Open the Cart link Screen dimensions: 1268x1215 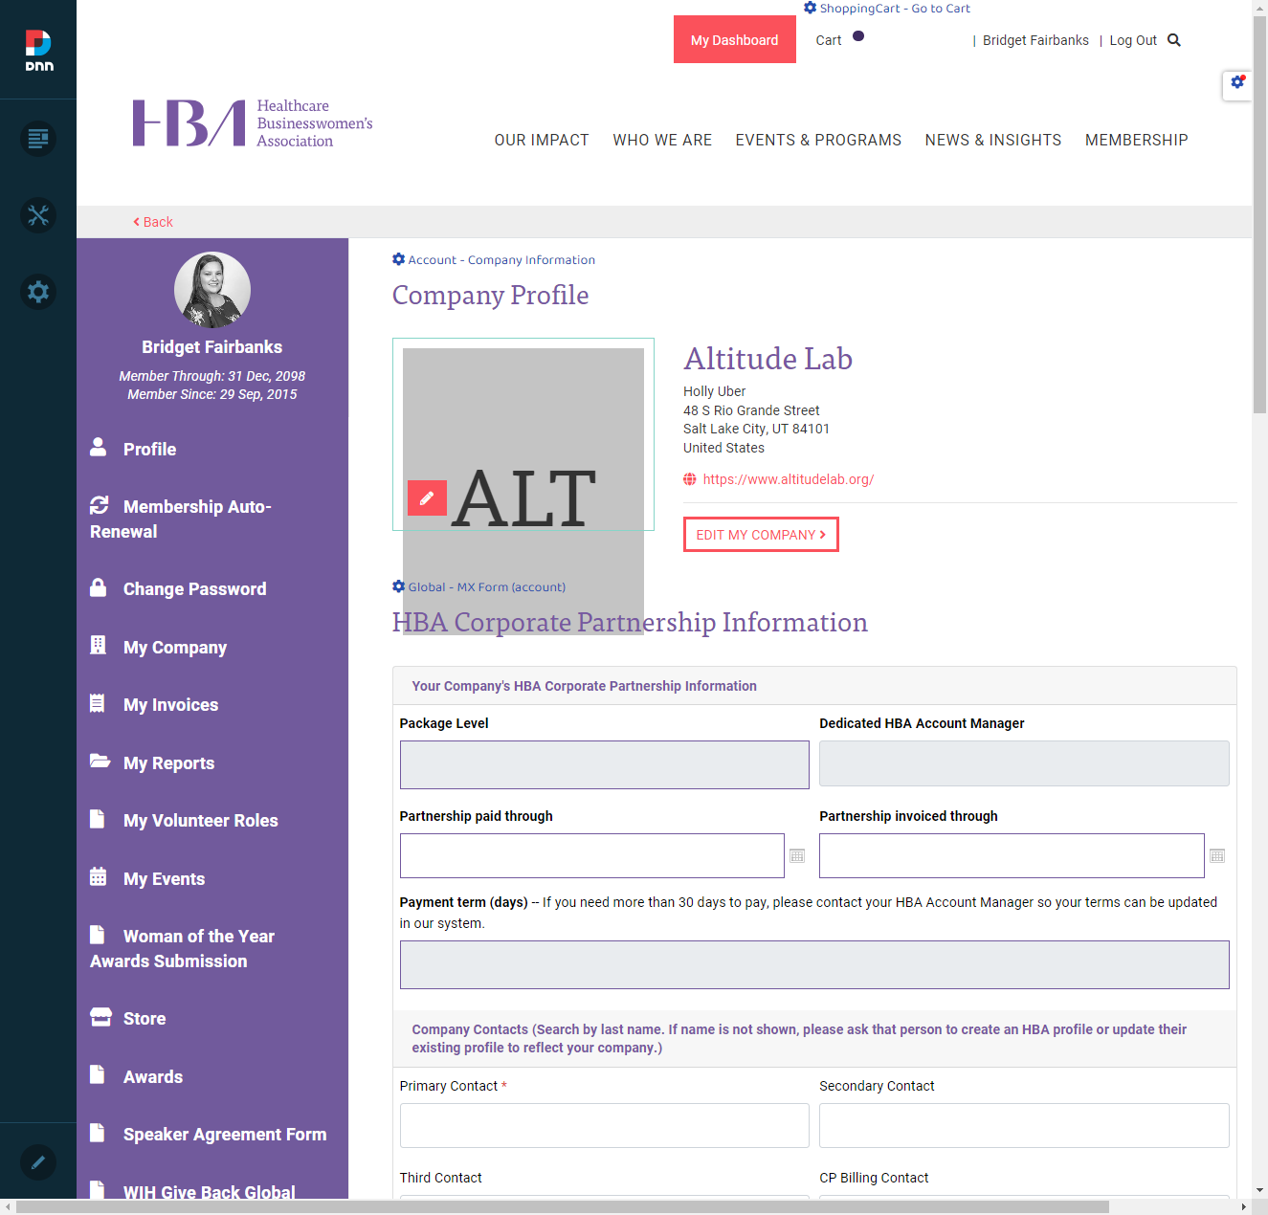click(829, 40)
